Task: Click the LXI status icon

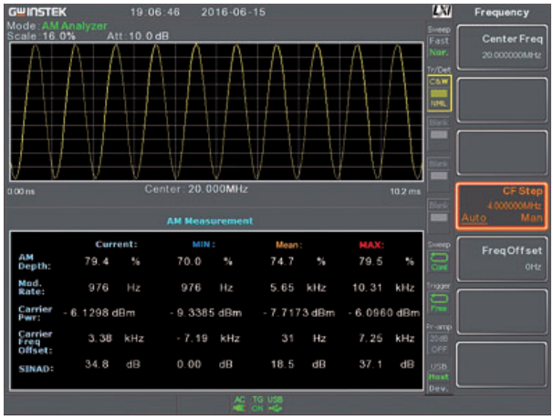Action: click(442, 11)
